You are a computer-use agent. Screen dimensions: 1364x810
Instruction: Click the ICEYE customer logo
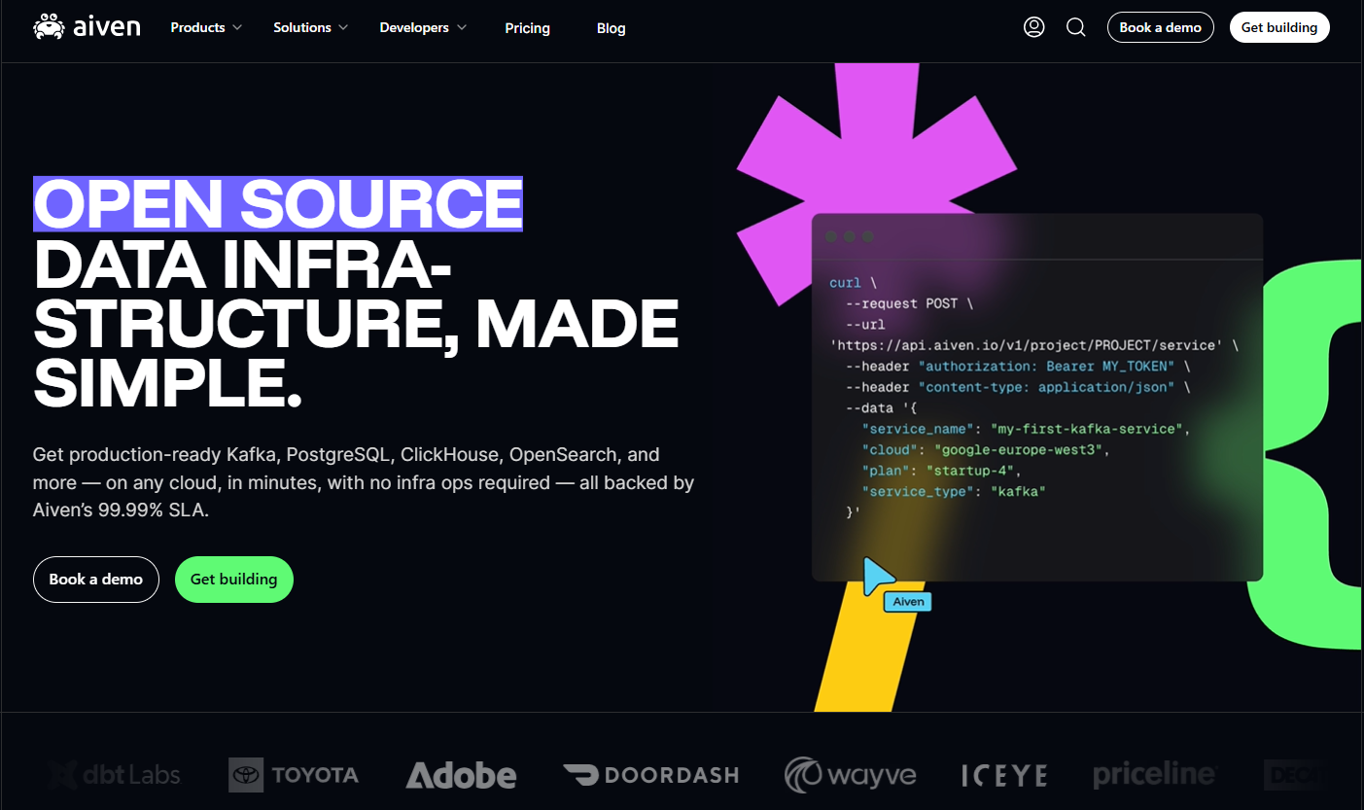click(1004, 775)
